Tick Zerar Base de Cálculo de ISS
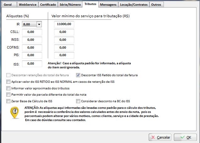Screen dimensions: 200x143 8,101
